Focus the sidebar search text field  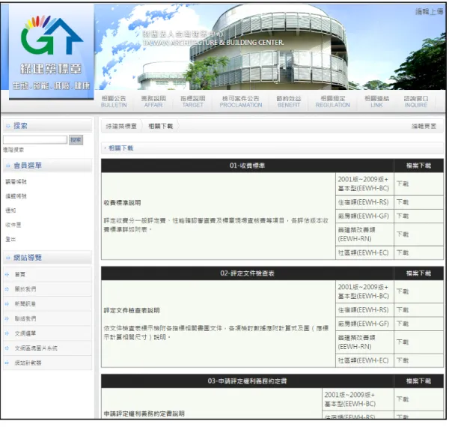point(35,140)
